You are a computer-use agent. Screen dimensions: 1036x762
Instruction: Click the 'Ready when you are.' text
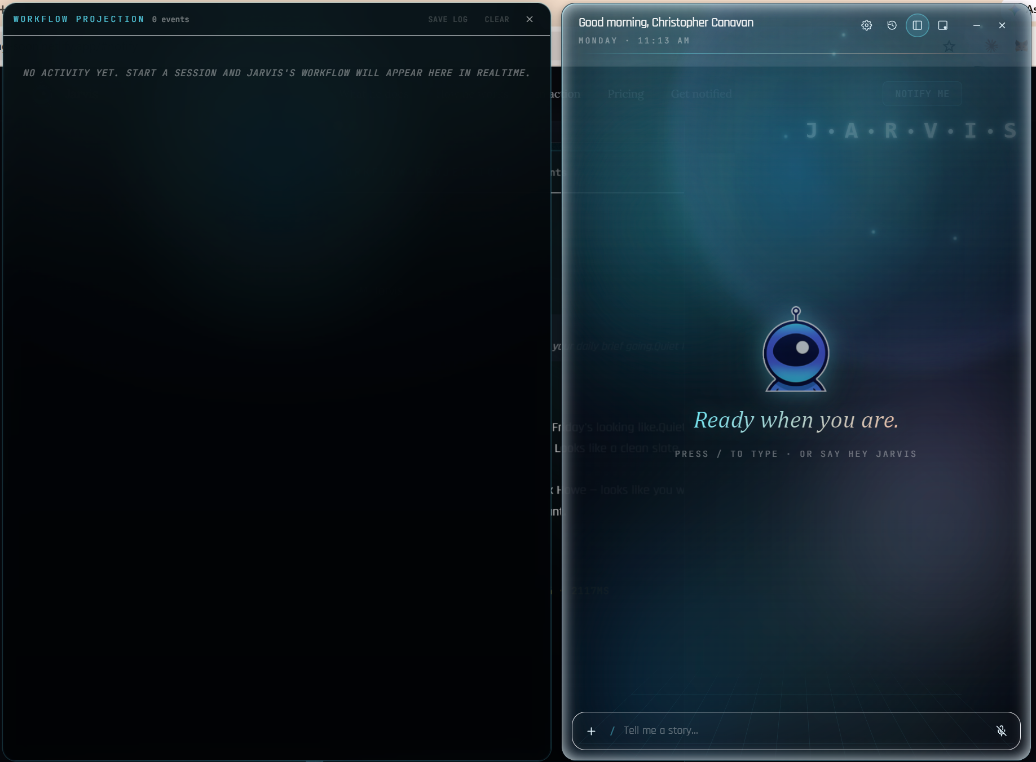(x=796, y=420)
